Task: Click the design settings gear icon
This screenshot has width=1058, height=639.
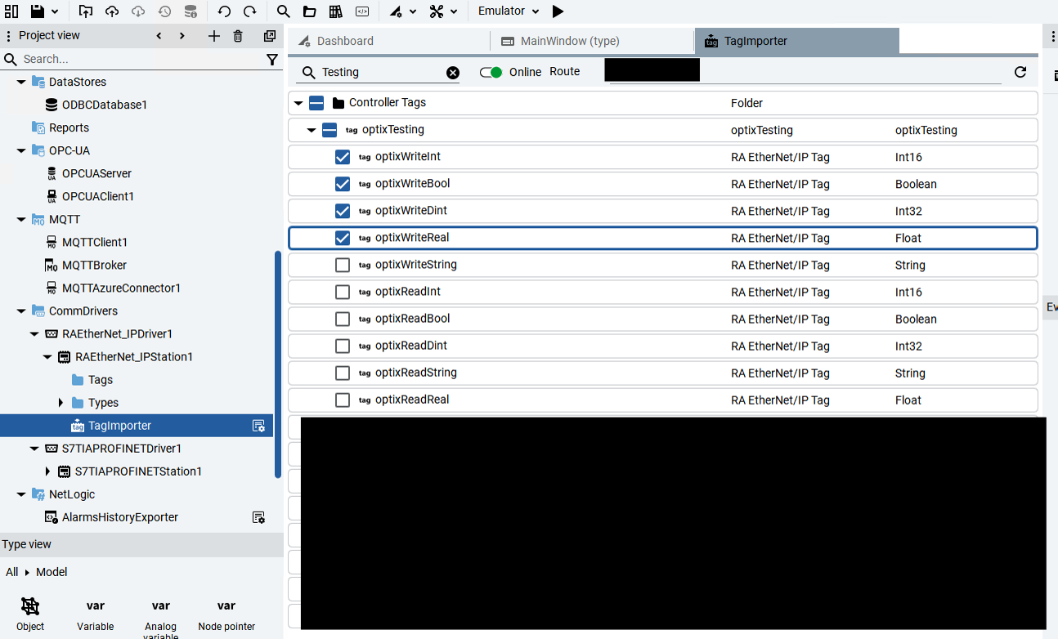Action: (x=396, y=11)
